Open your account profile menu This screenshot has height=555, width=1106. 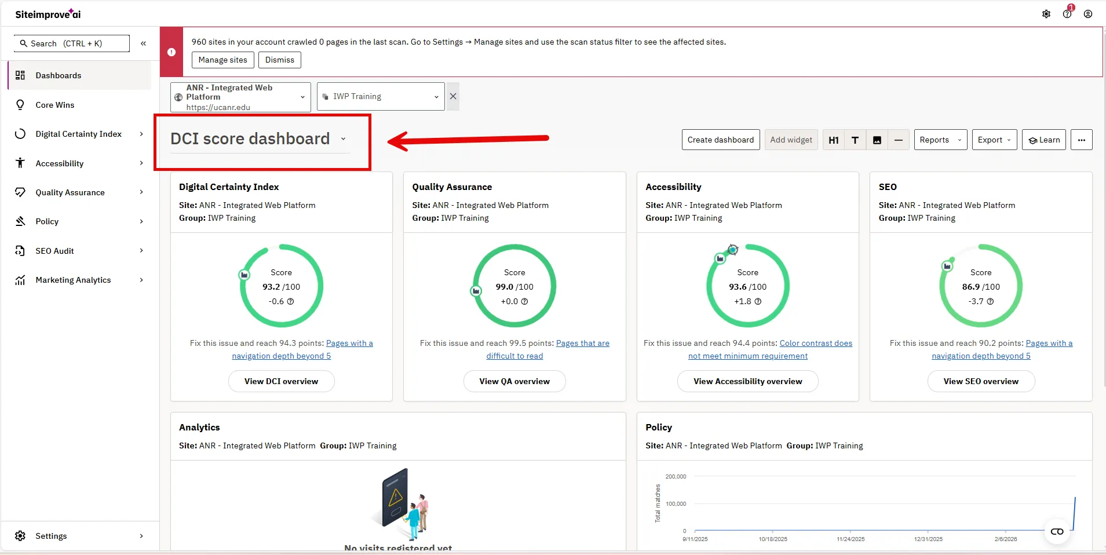pyautogui.click(x=1088, y=13)
